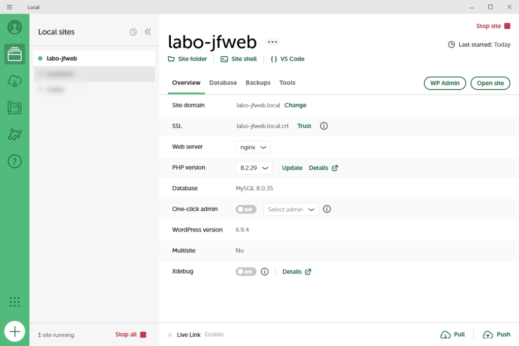Open the Blueprints sidebar icon
This screenshot has height=346, width=519.
click(x=15, y=108)
